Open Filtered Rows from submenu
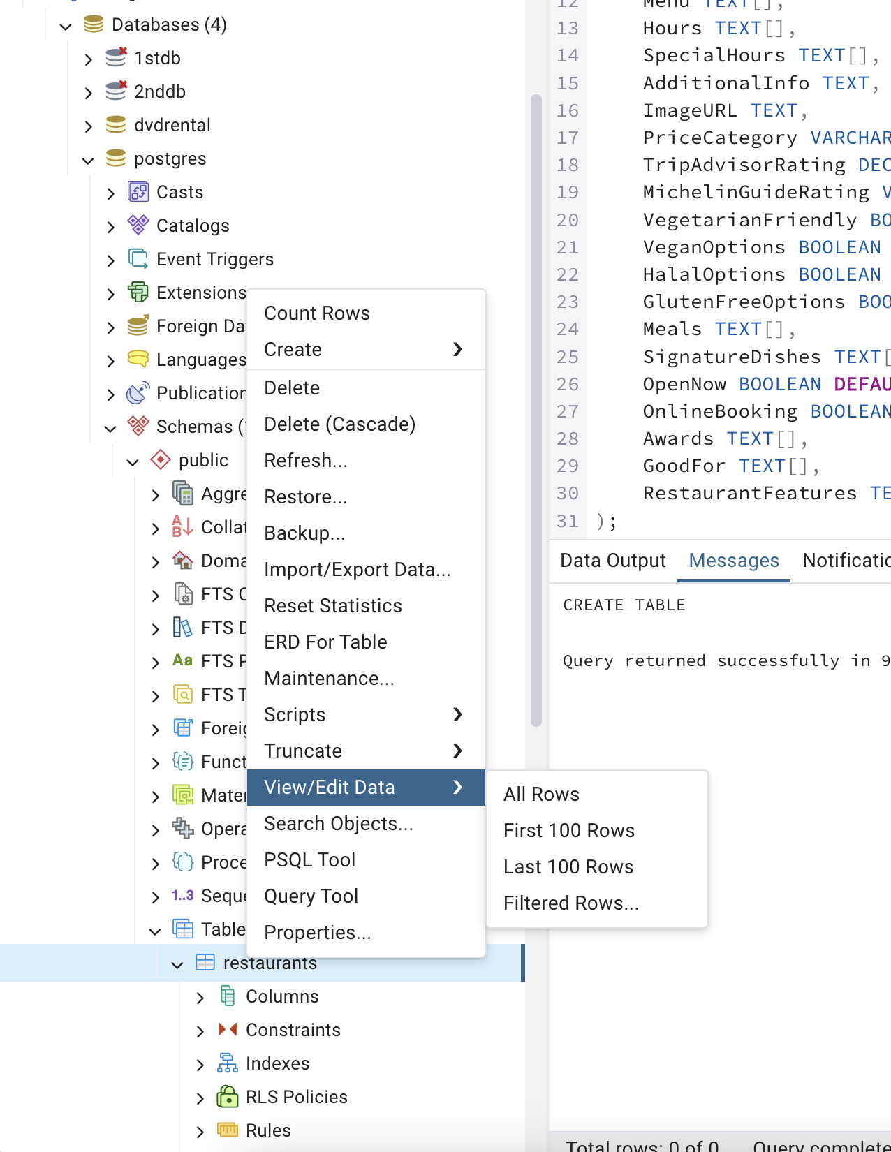This screenshot has width=891, height=1152. [x=570, y=903]
